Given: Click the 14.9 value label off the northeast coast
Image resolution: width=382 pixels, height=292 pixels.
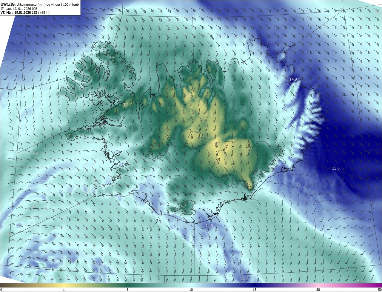Looking at the screenshot, I should point(293,79).
